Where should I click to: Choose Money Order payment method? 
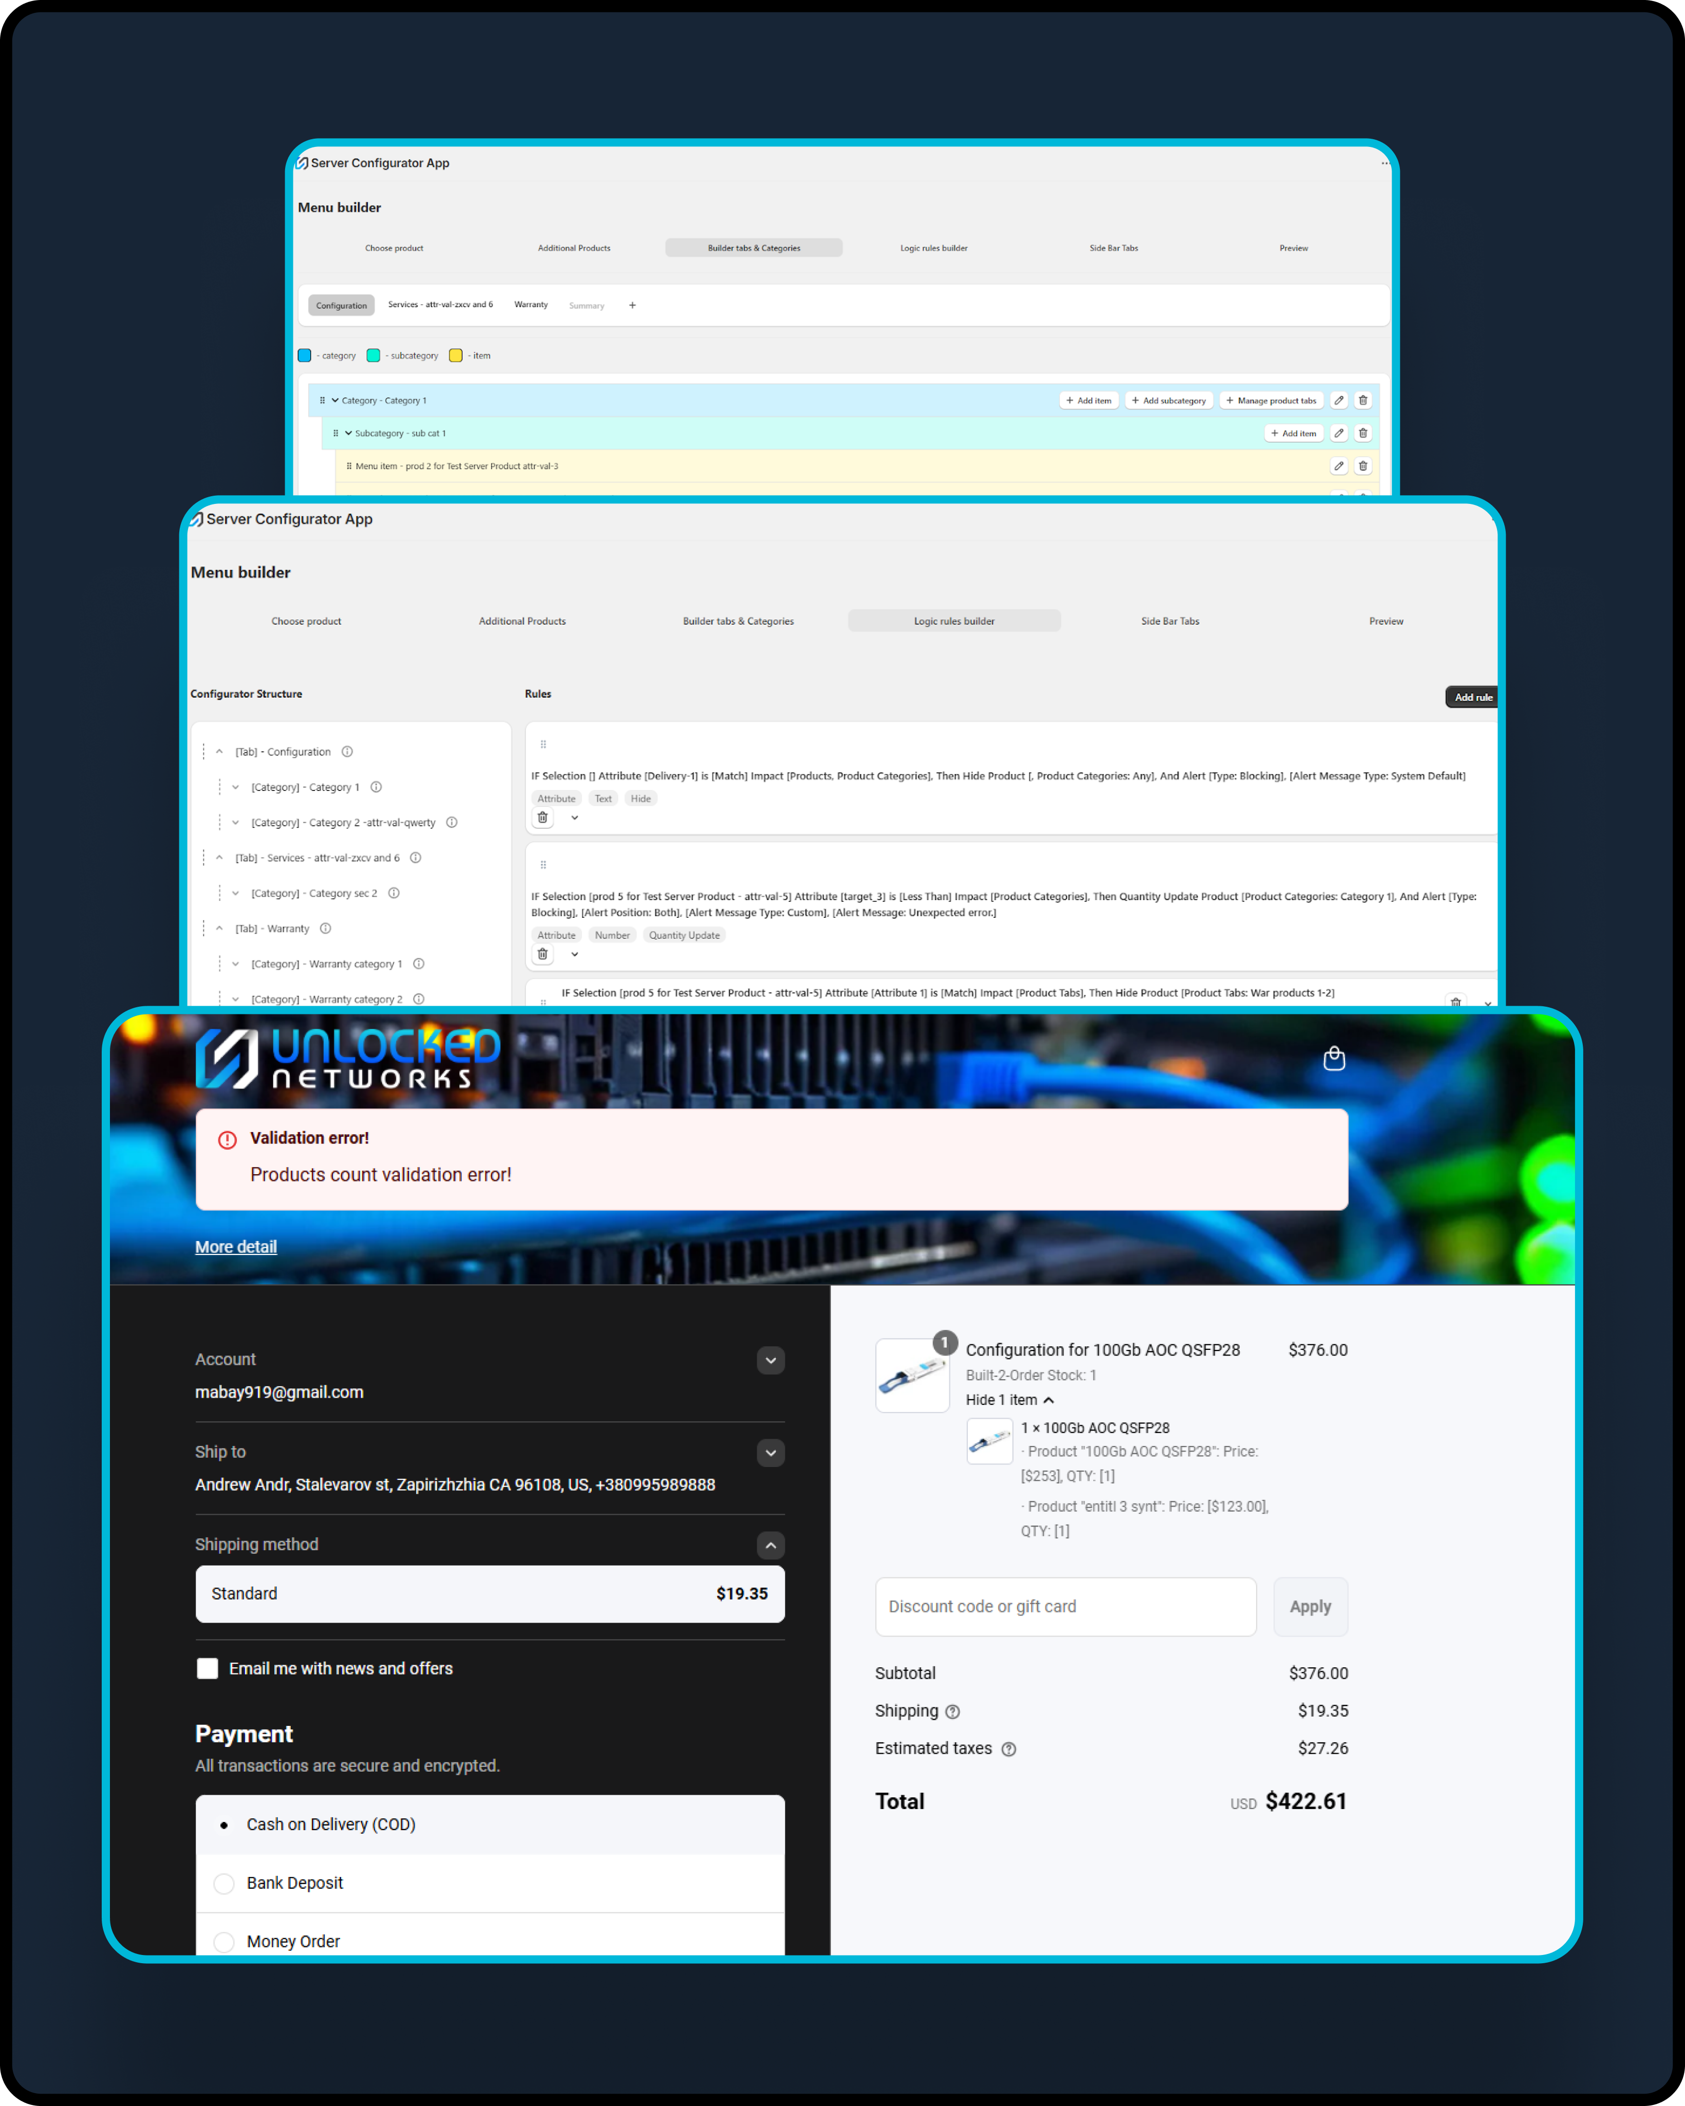click(x=223, y=1942)
